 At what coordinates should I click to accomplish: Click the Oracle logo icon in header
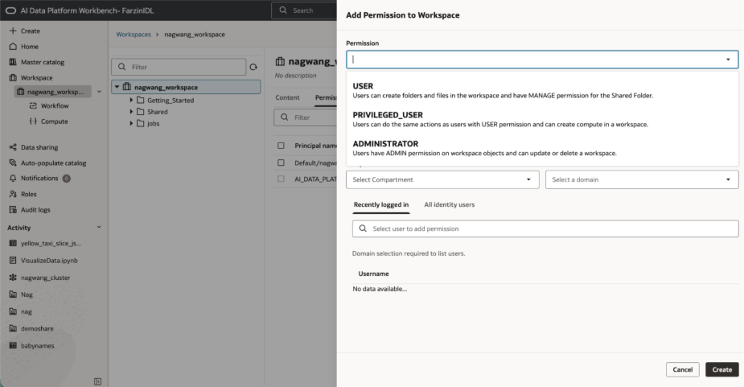[x=10, y=10]
